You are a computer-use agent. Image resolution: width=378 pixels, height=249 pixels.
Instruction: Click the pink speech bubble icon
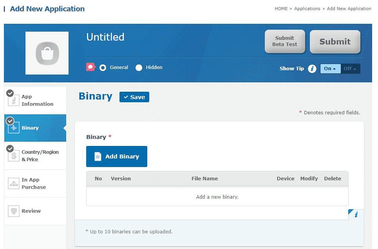pos(90,67)
